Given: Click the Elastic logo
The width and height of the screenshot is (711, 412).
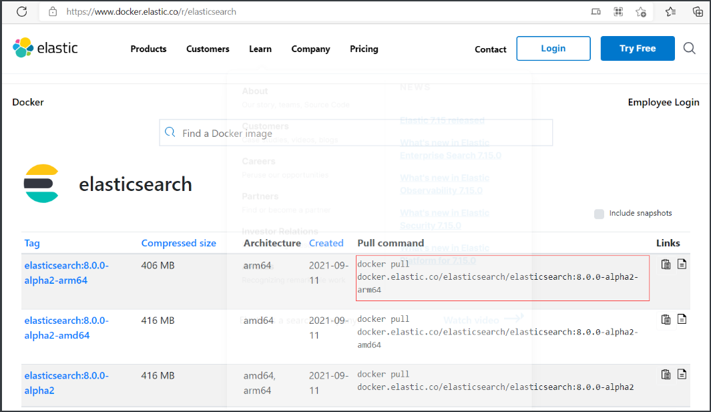Looking at the screenshot, I should click(x=45, y=47).
